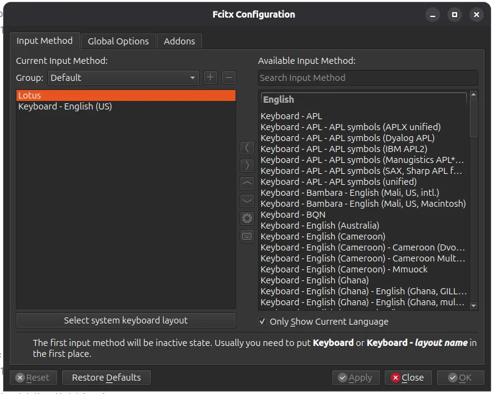Image resolution: width=493 pixels, height=394 pixels.
Task: Select Lotus in current input methods
Action: click(x=126, y=95)
